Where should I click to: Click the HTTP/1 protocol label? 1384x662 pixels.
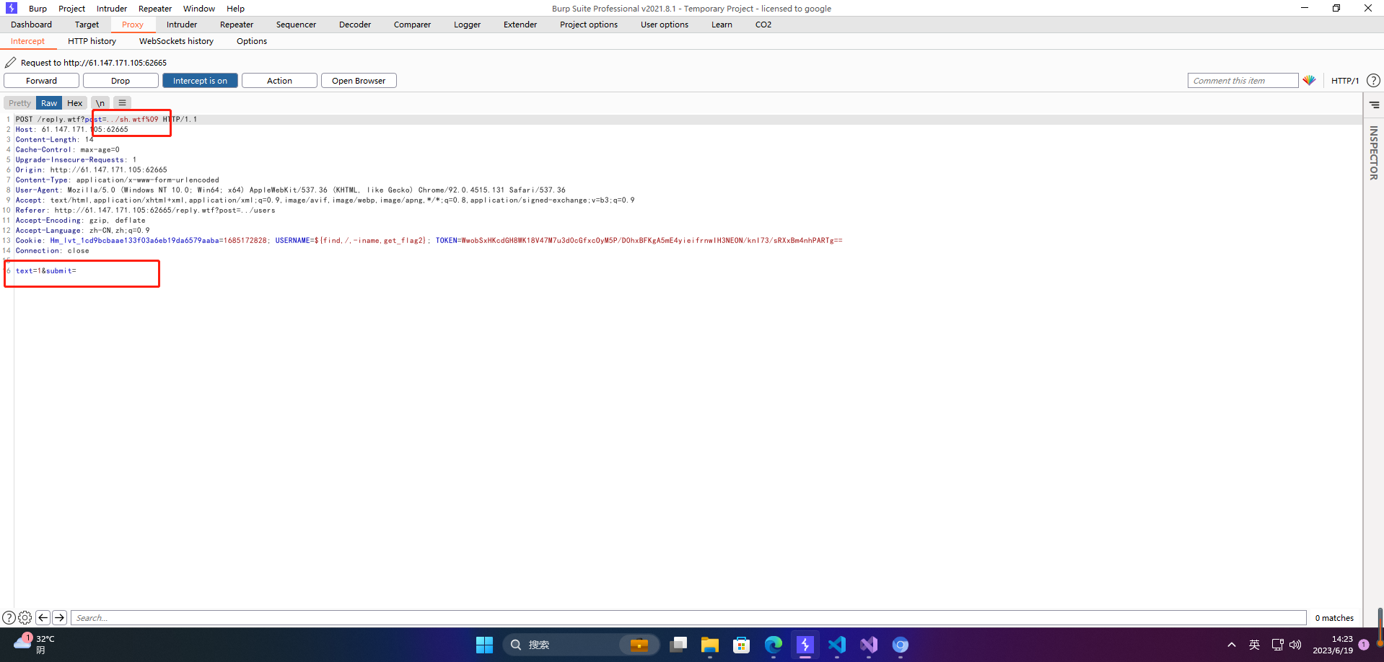[x=1345, y=81]
